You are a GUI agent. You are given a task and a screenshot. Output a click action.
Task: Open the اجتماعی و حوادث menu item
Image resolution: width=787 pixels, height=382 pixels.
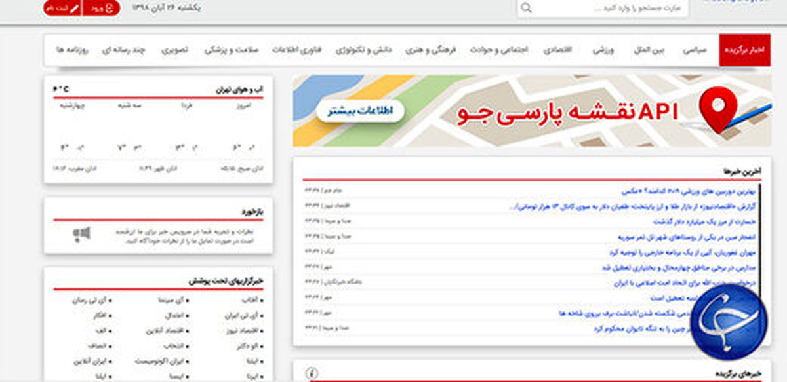pyautogui.click(x=498, y=50)
